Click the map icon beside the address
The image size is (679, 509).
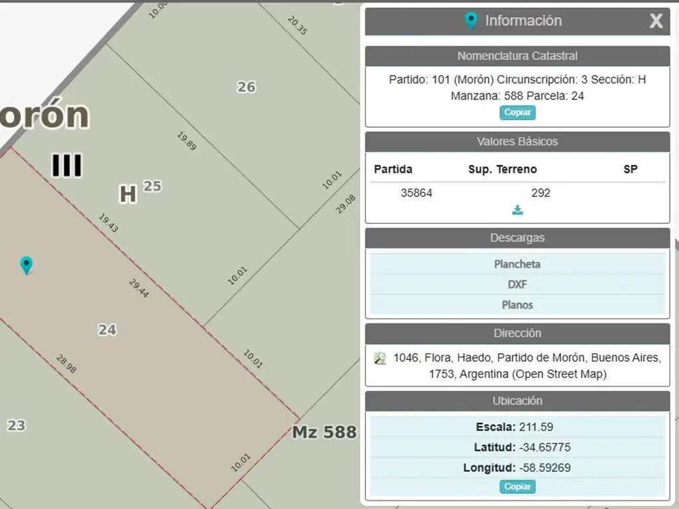380,359
